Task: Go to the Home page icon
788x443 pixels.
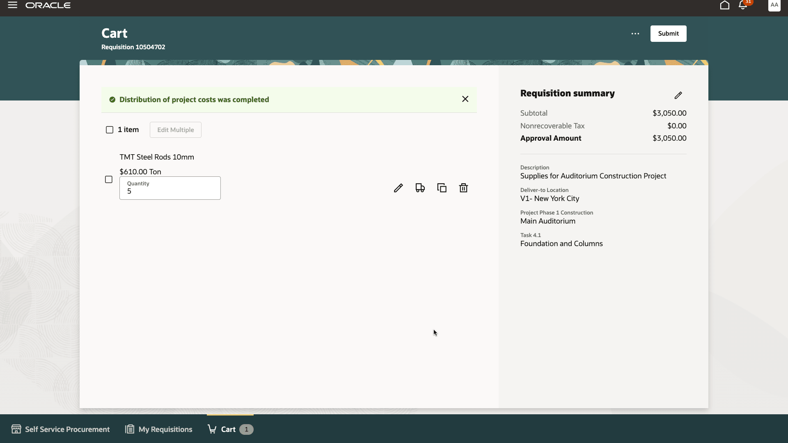Action: pyautogui.click(x=724, y=5)
